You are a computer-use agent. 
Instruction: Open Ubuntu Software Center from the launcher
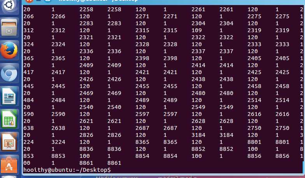pos(9,165)
